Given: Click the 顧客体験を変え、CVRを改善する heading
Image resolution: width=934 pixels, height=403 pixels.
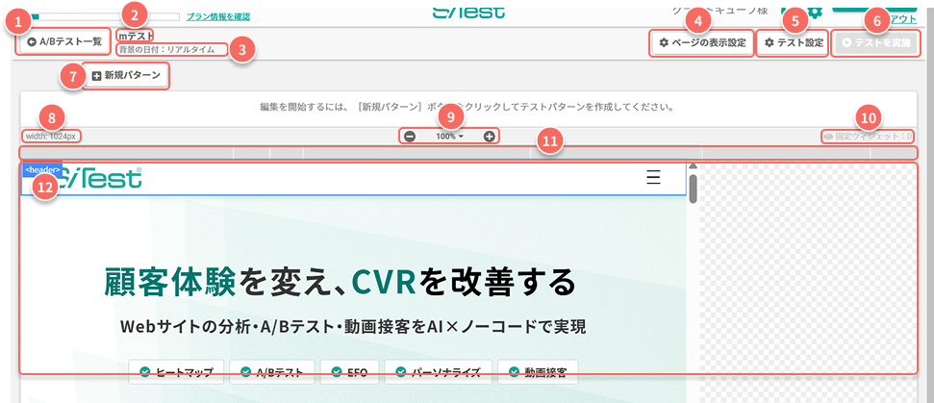Looking at the screenshot, I should [x=340, y=283].
